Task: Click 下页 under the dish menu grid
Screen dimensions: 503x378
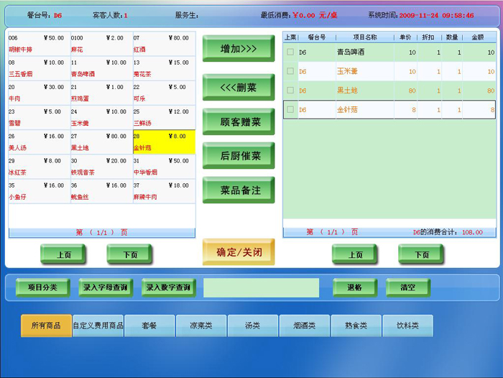Action: point(130,254)
